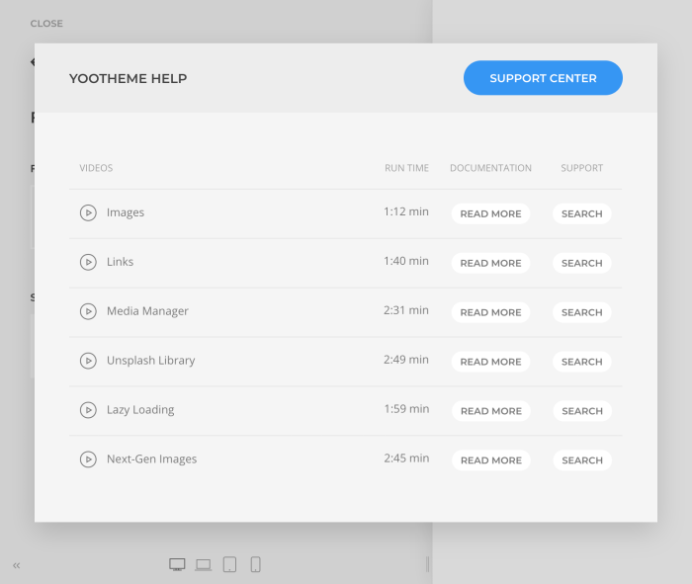692x584 pixels.
Task: Play the Next-Gen Images video icon
Action: [x=88, y=459]
